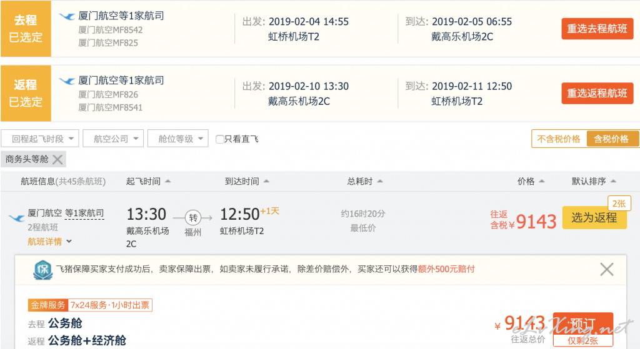Remove the 商务头等舱 filter tag
The height and width of the screenshot is (349, 640).
pyautogui.click(x=57, y=159)
